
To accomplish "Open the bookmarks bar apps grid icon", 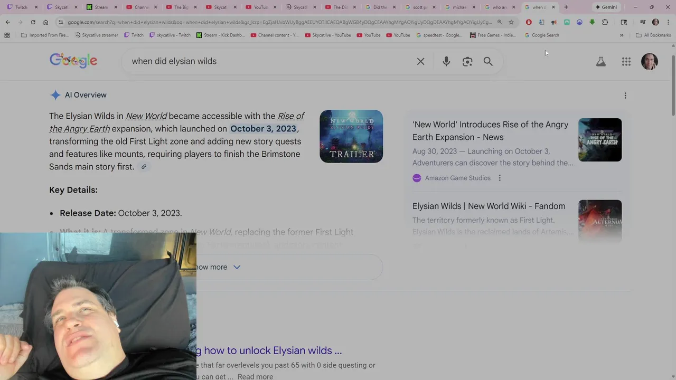I will 7,35.
